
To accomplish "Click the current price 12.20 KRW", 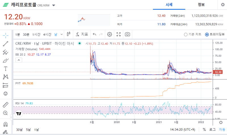I will click(17, 17).
